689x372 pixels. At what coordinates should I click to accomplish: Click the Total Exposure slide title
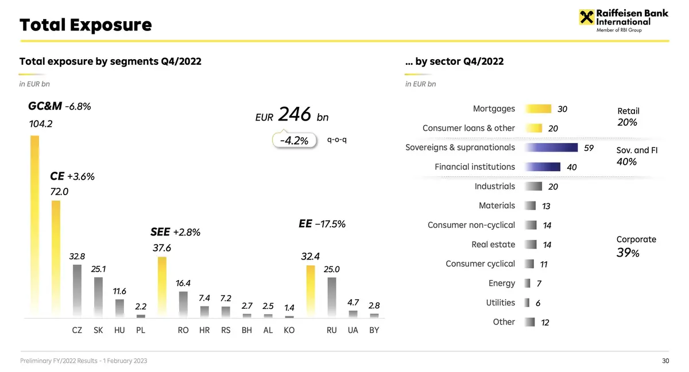[86, 25]
